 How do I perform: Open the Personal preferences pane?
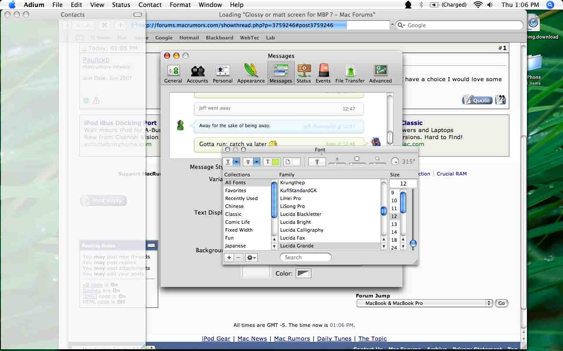tap(223, 73)
